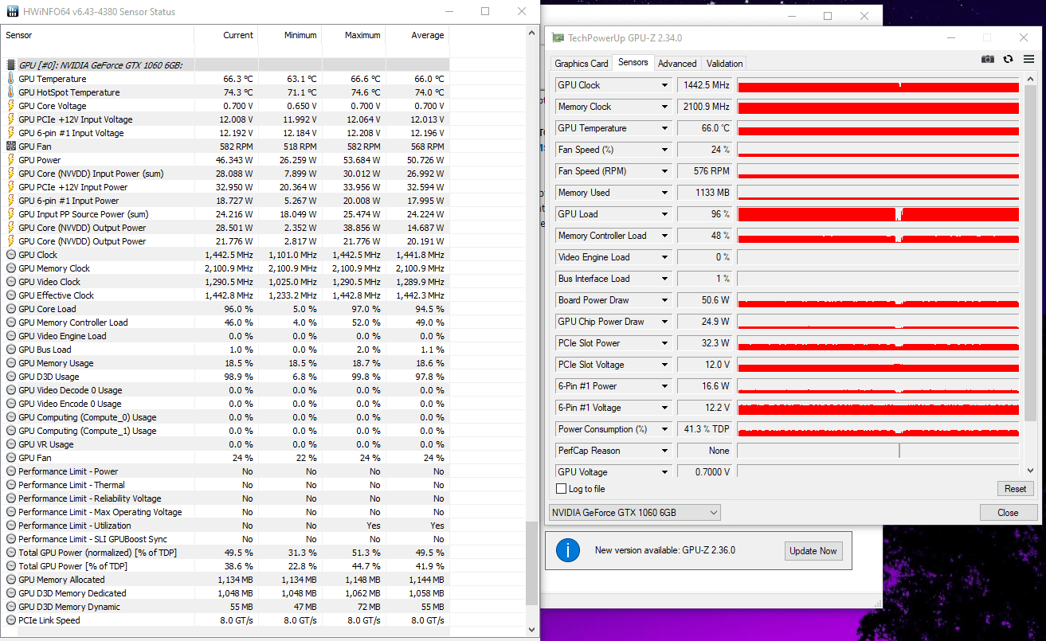Open the NVIDIA GeForce GTX 1060 6GB selector
1046x641 pixels.
tap(635, 512)
